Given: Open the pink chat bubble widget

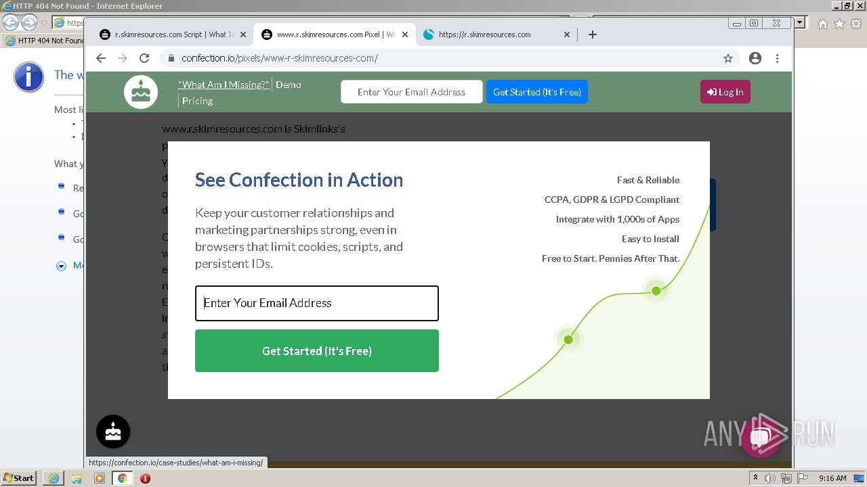Looking at the screenshot, I should pyautogui.click(x=759, y=438).
